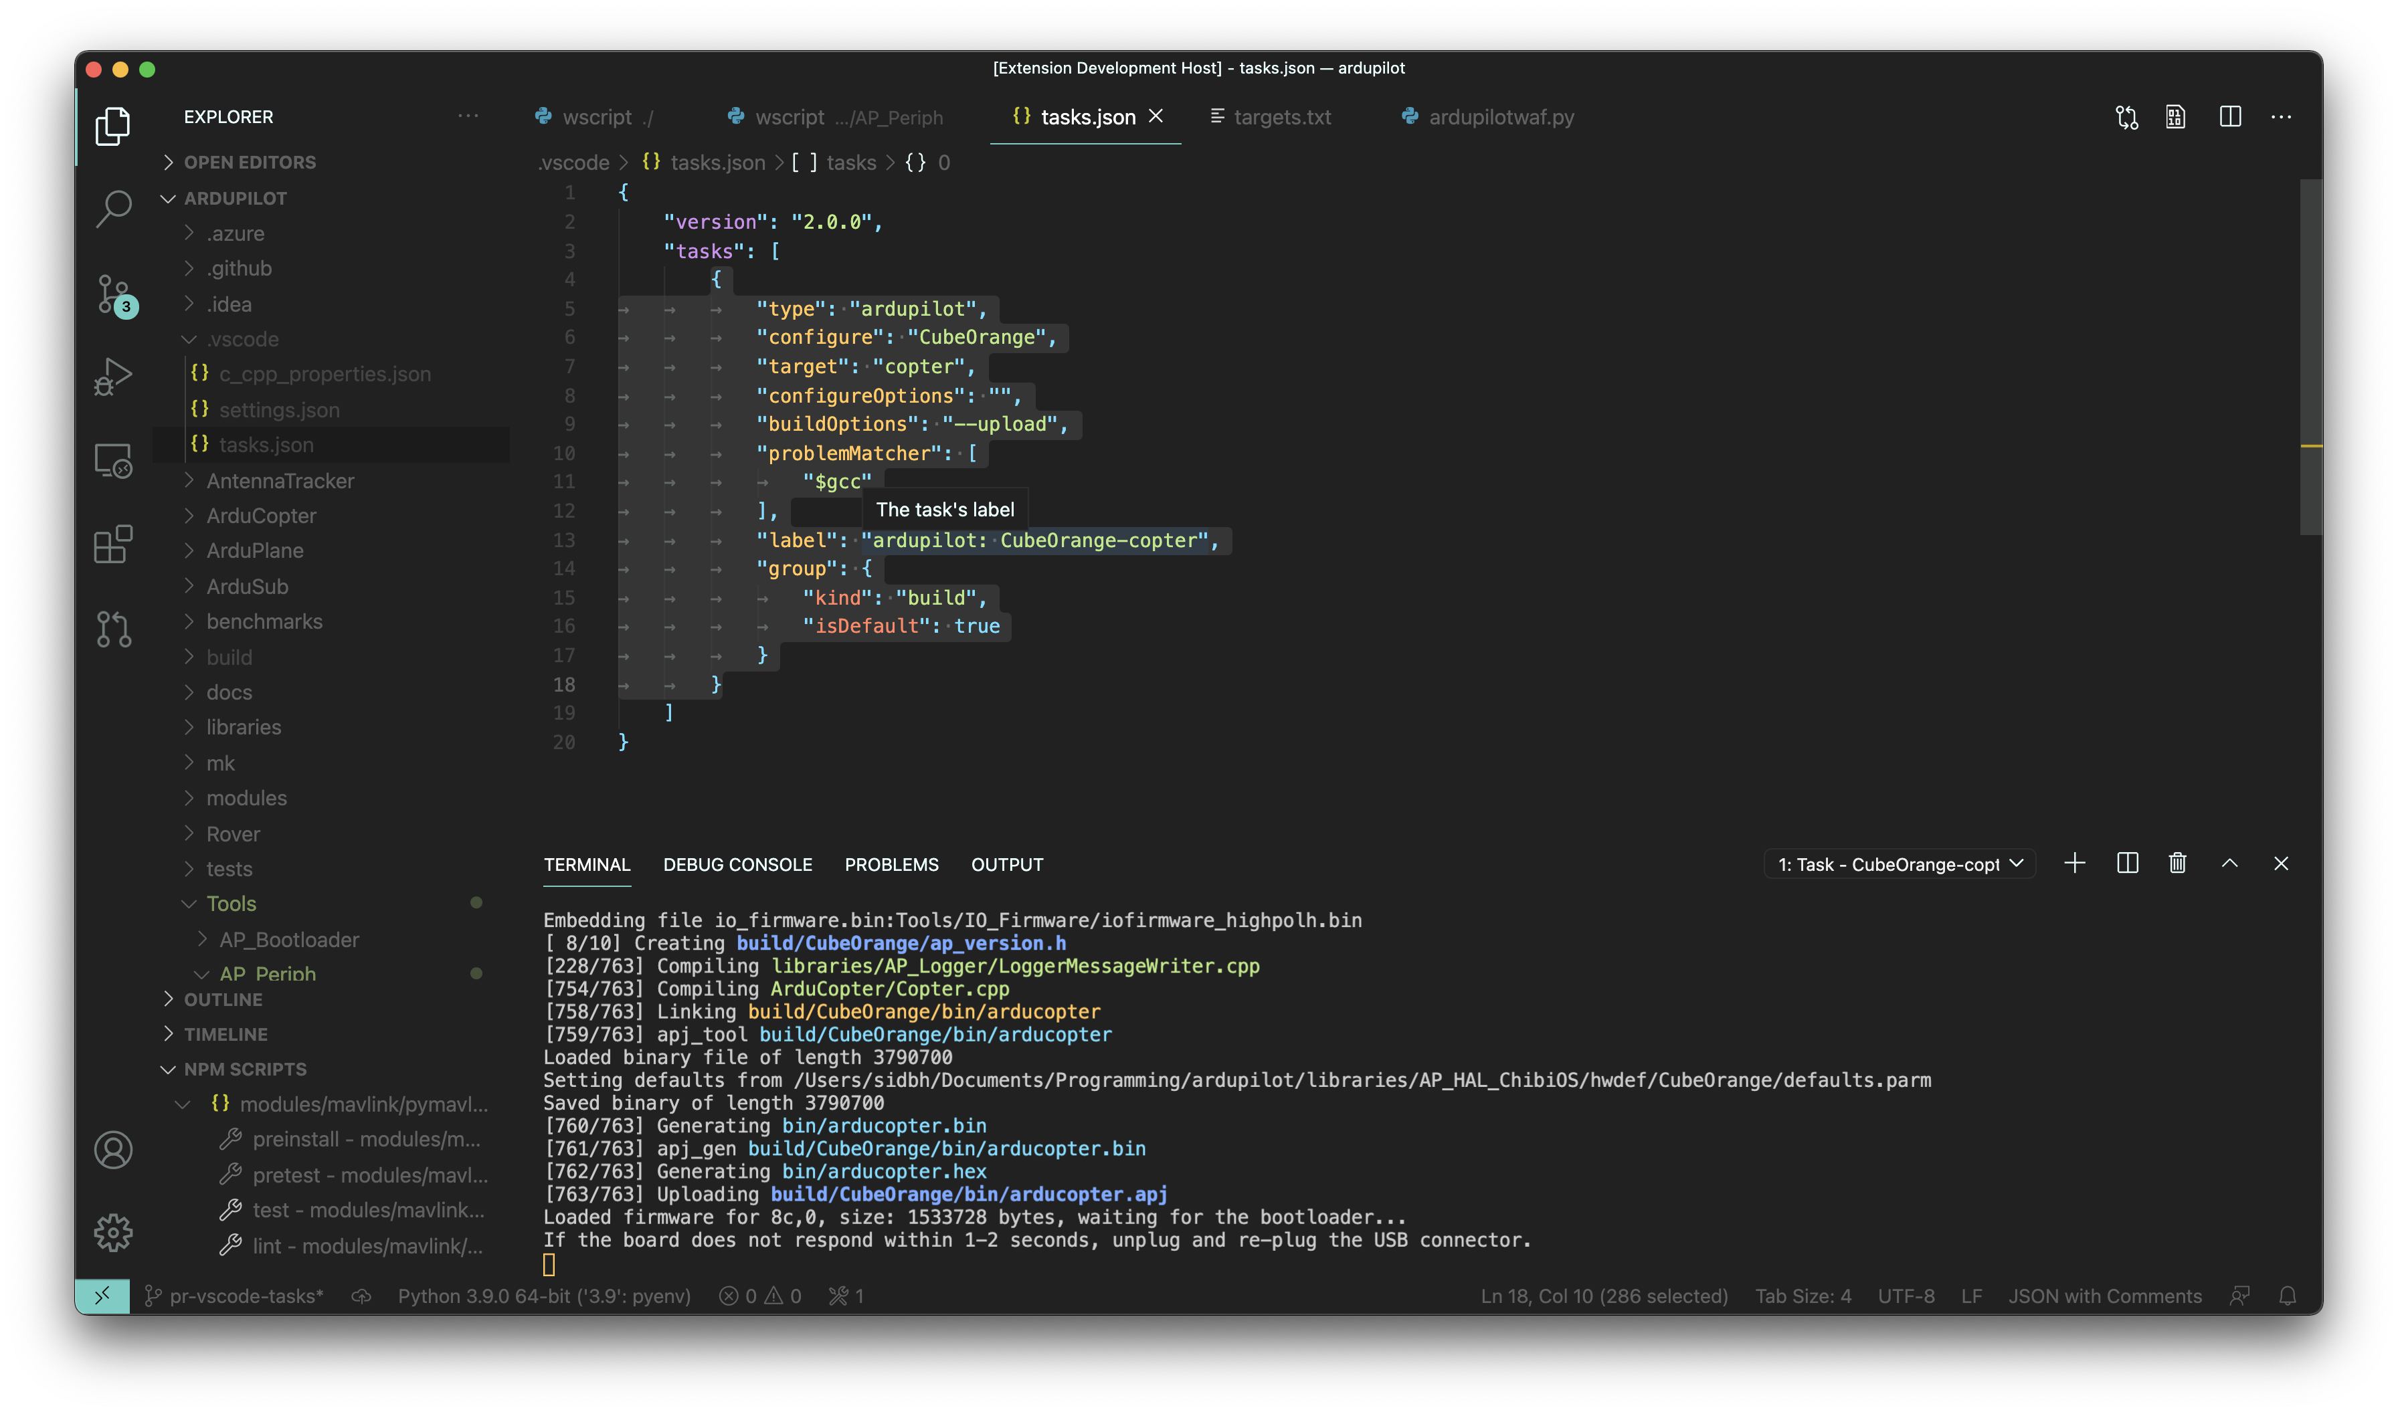The image size is (2398, 1414).
Task: Collapse the .vscode folder
Action: pyautogui.click(x=242, y=339)
